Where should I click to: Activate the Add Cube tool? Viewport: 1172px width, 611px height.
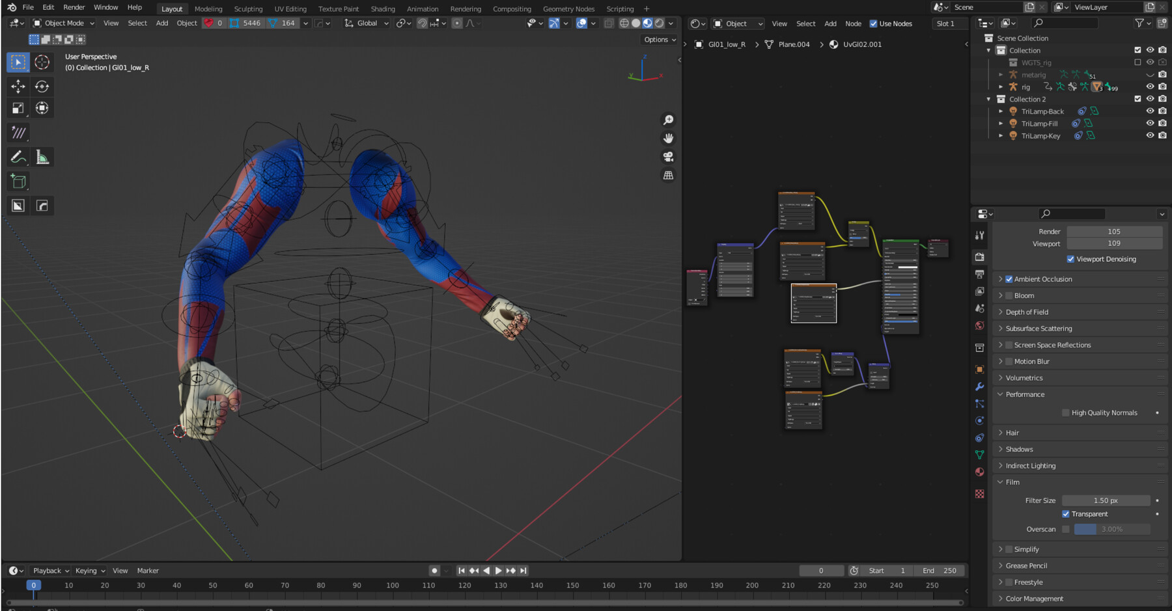coord(18,182)
